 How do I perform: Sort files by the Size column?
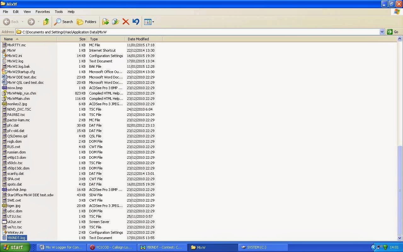[x=72, y=39]
